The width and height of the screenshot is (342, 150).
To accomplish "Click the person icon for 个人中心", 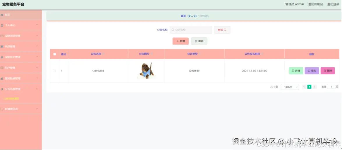I will click(2, 25).
